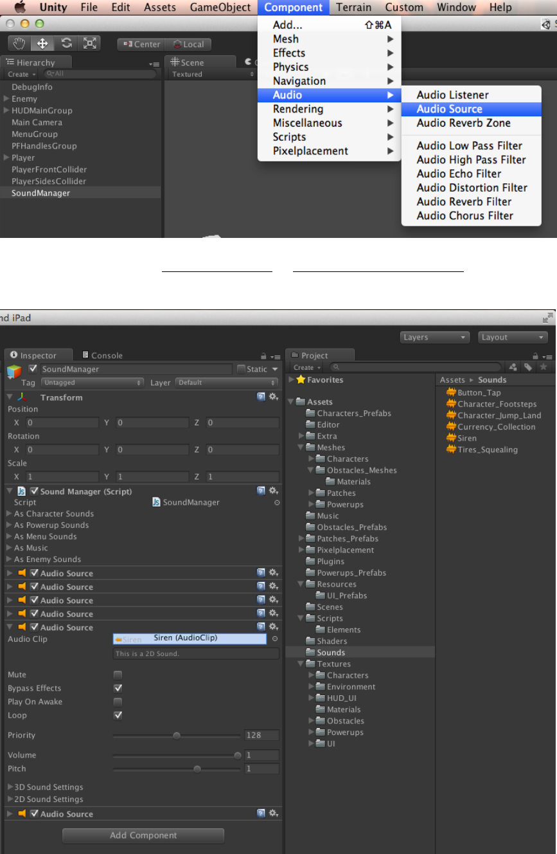
Task: Select the Siren audio asset icon
Action: pos(452,439)
